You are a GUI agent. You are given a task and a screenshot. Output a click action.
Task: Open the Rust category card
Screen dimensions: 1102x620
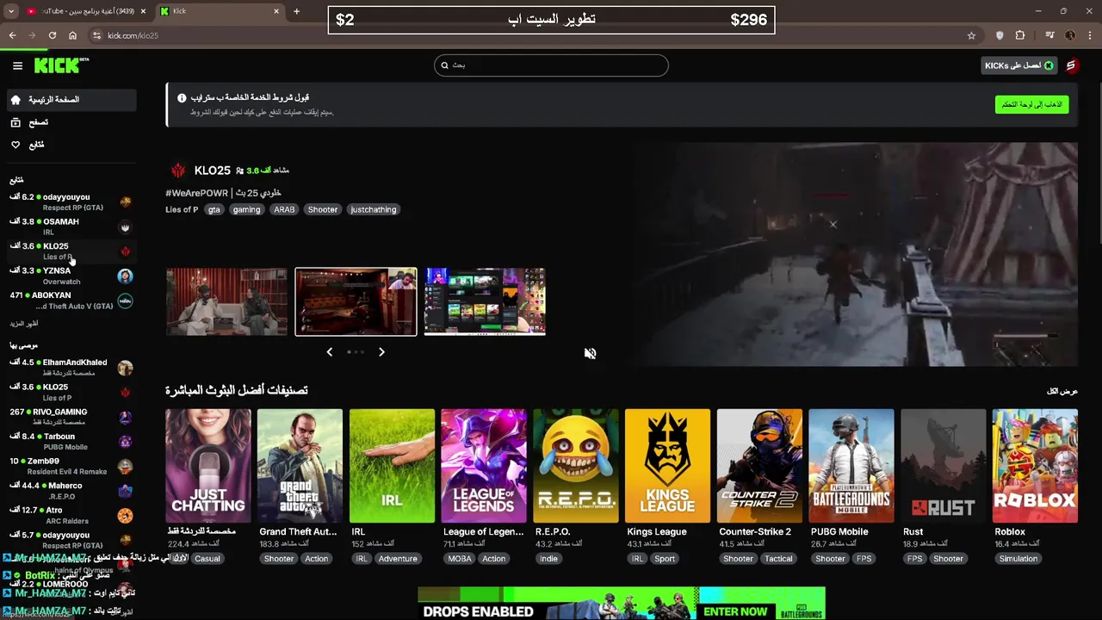click(943, 466)
